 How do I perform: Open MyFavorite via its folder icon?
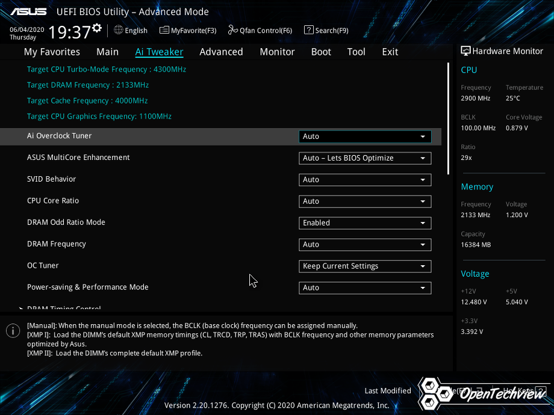164,30
